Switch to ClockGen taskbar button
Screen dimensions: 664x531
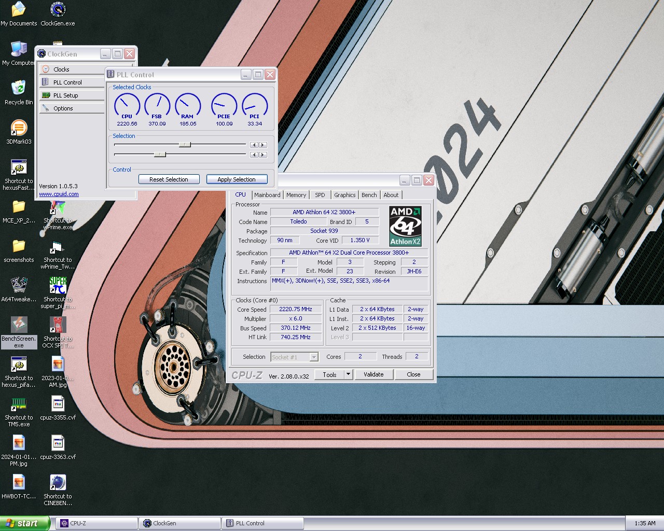(179, 523)
